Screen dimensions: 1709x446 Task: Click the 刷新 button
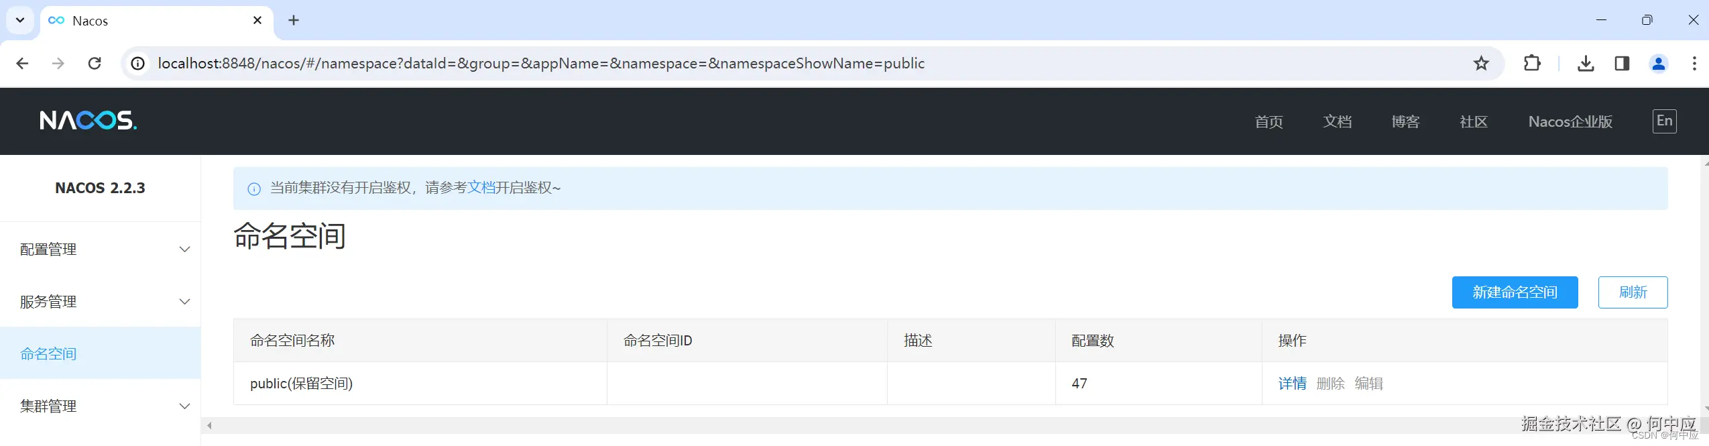tap(1633, 292)
